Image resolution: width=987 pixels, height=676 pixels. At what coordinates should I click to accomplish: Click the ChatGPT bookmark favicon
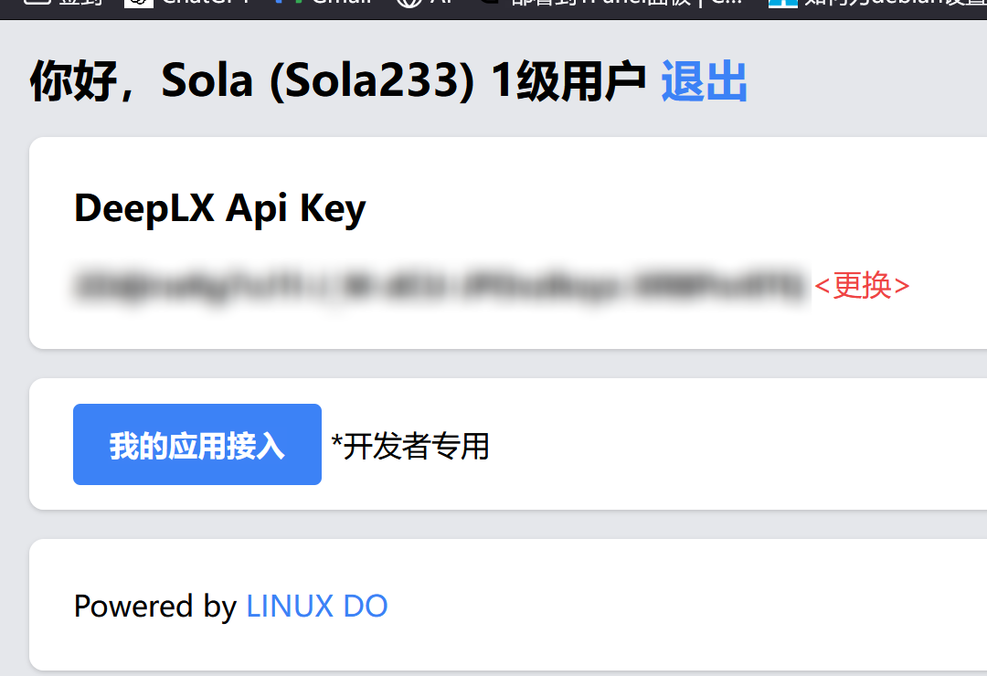tap(139, 3)
